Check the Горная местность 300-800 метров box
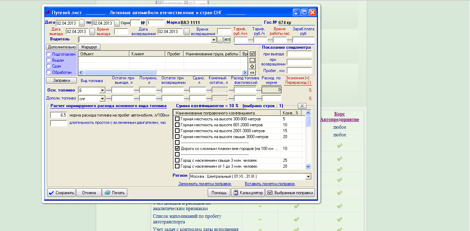470x231 pixels. [x=177, y=119]
